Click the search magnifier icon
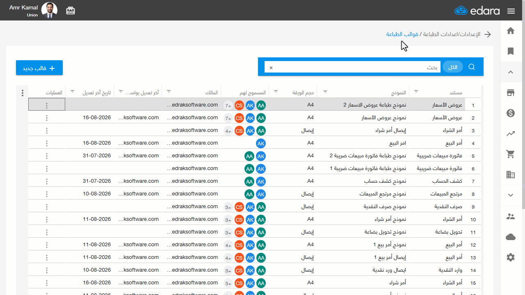 [x=472, y=67]
